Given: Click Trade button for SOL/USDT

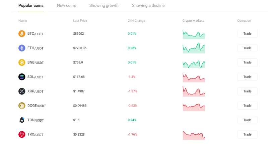Looking at the screenshot, I should [x=247, y=77].
